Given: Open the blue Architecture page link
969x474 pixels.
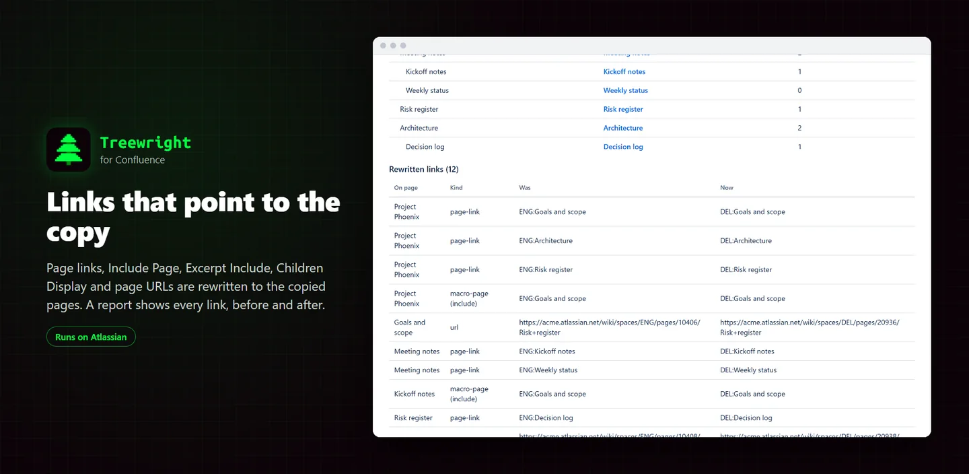Looking at the screenshot, I should pos(622,128).
